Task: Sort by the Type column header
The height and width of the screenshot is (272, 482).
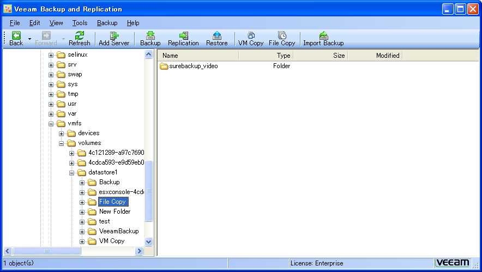Action: 266,56
